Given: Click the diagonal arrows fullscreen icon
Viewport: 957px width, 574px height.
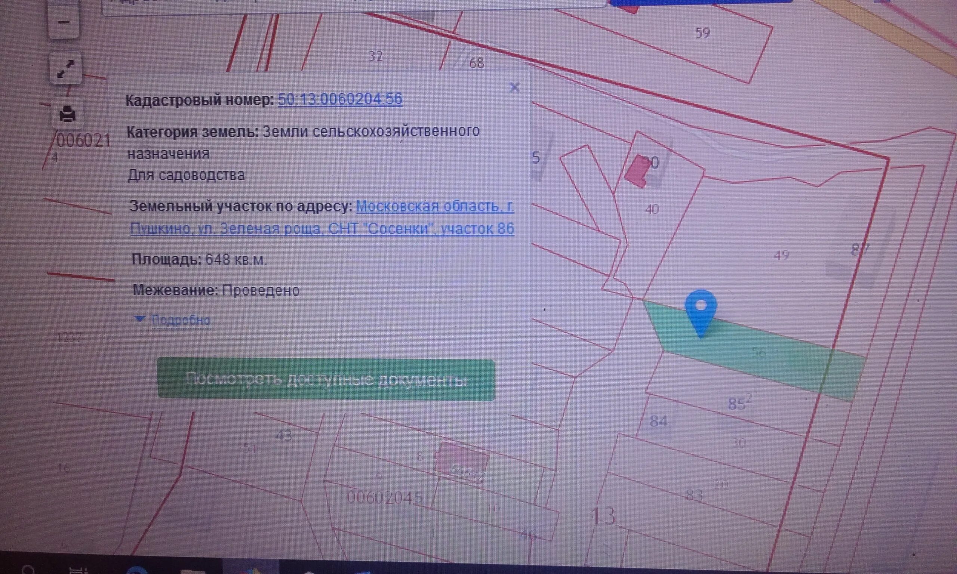Looking at the screenshot, I should click(66, 69).
